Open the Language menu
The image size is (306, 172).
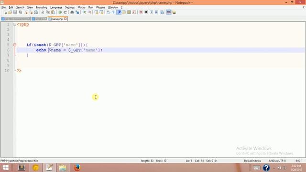coord(56,8)
